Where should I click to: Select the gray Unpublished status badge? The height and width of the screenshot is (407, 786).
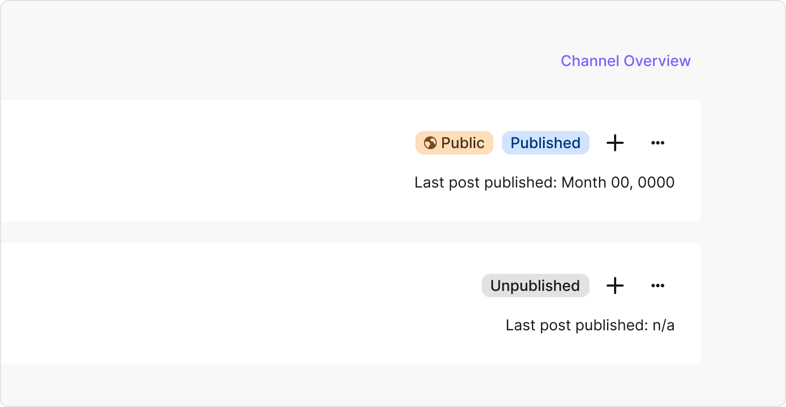click(x=536, y=286)
